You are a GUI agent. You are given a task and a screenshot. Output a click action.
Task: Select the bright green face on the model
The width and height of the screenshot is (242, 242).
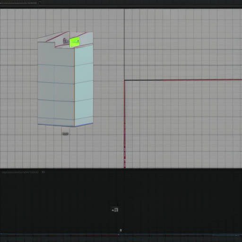(75, 42)
